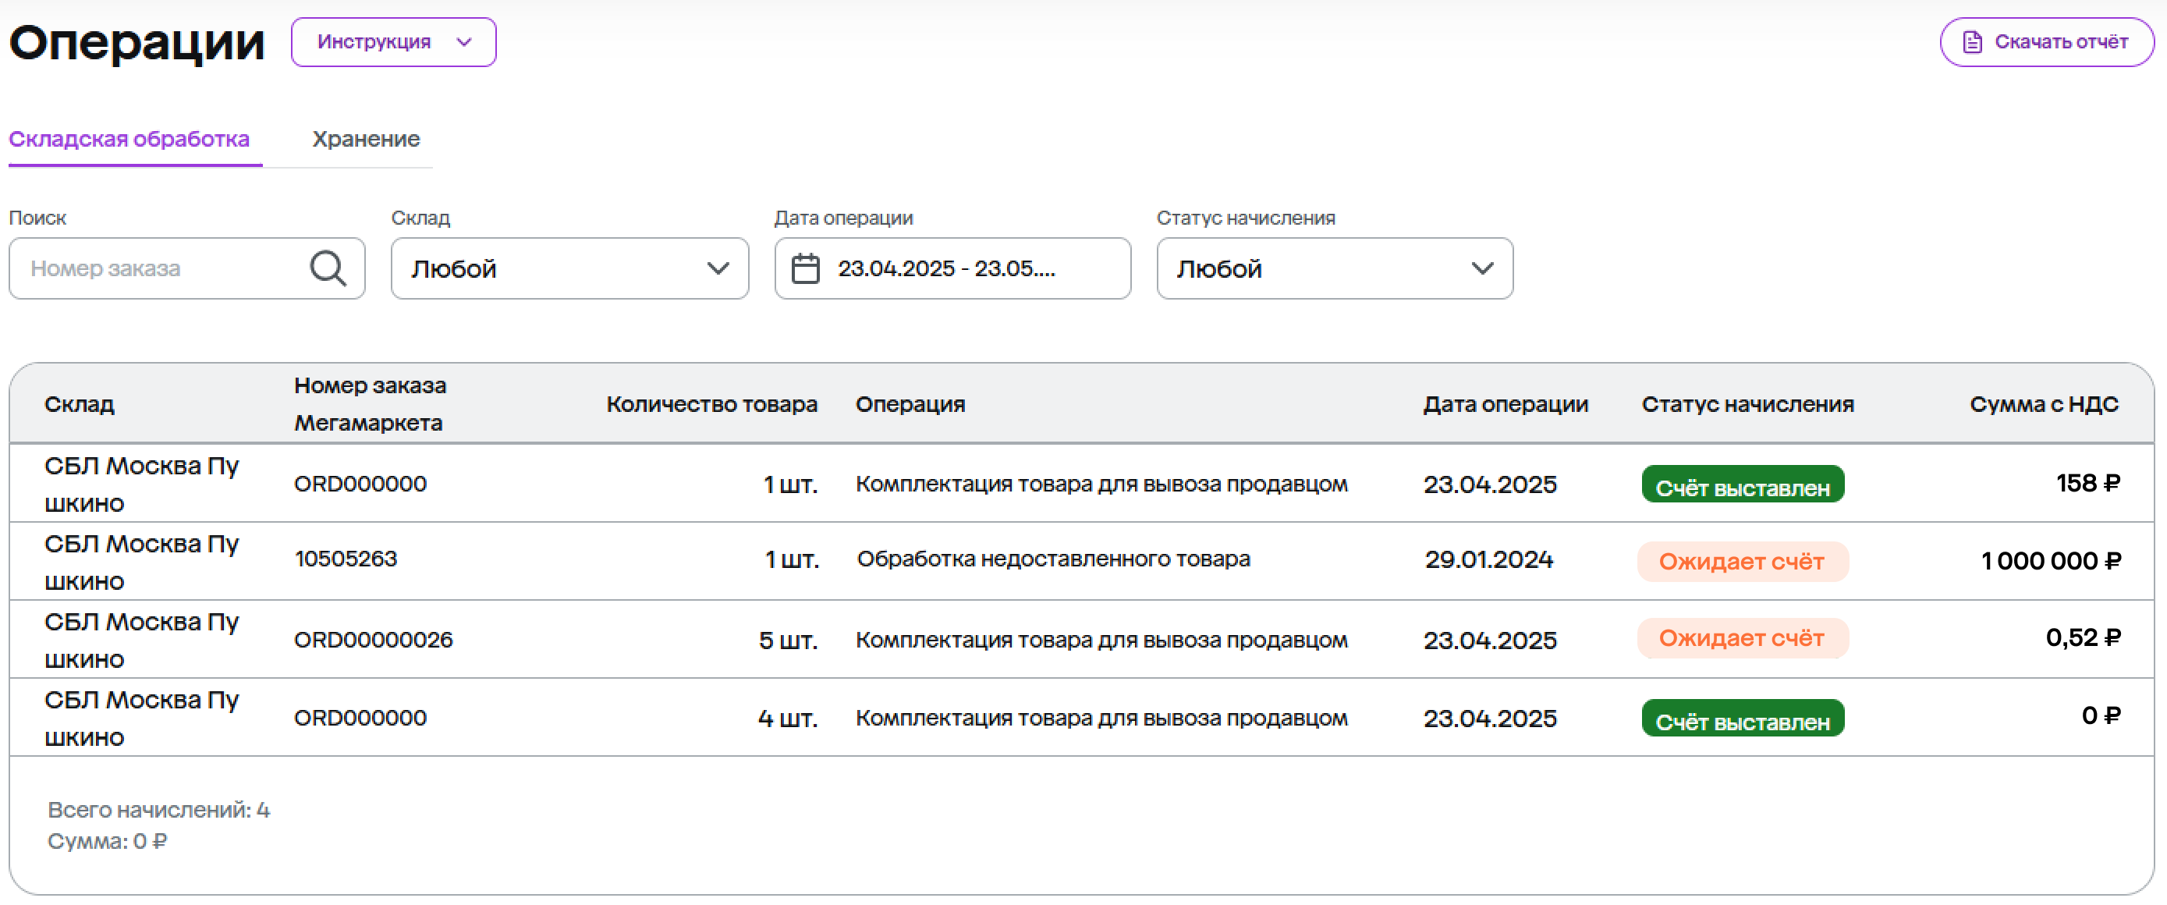Click Комплектация товара operation in ORD00000026 row
The image size is (2167, 905).
1101,640
